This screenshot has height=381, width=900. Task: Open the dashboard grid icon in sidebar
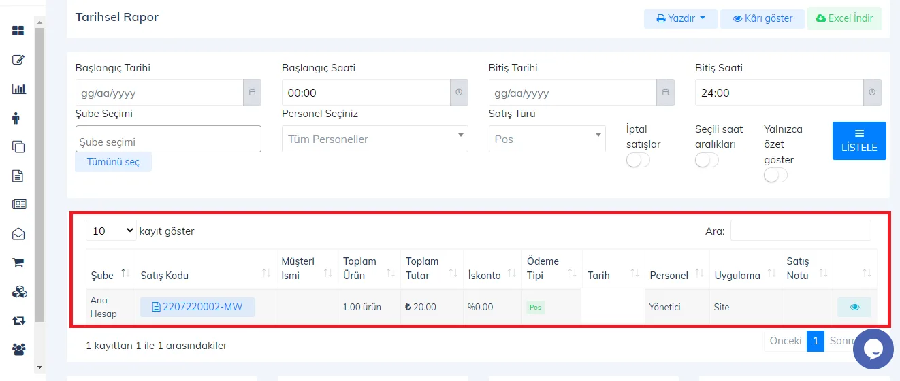[18, 31]
